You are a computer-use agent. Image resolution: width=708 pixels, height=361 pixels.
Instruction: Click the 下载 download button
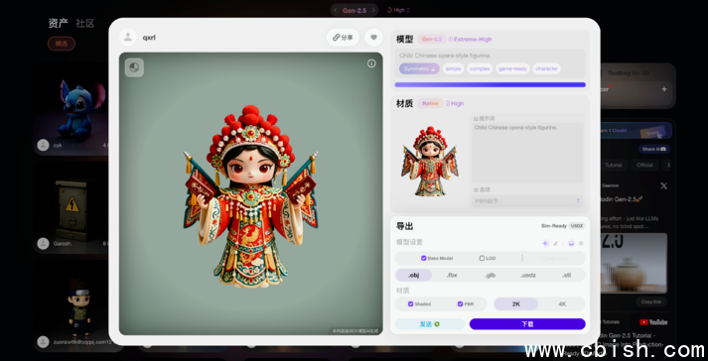pos(527,324)
